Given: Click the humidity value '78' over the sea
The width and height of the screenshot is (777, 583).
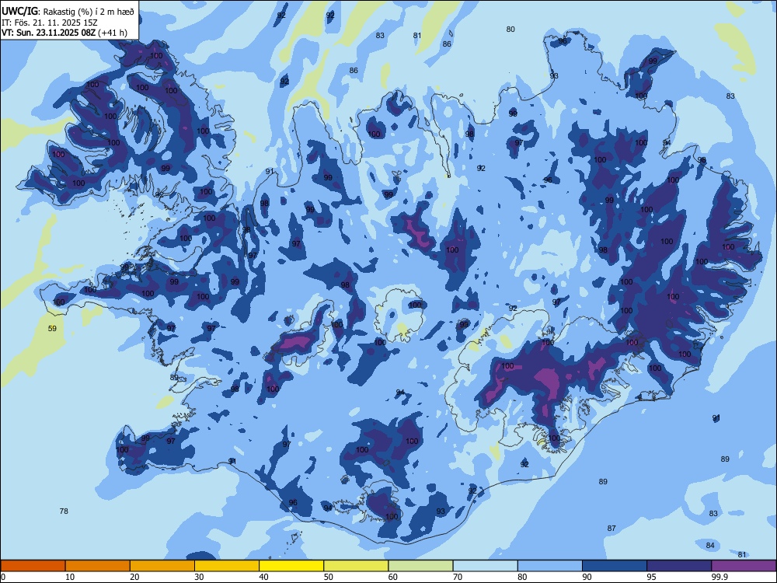Looking at the screenshot, I should click(x=64, y=511).
